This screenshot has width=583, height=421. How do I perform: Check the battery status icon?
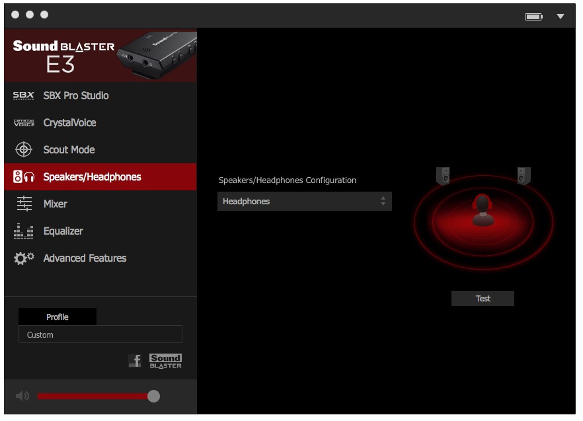coord(533,17)
